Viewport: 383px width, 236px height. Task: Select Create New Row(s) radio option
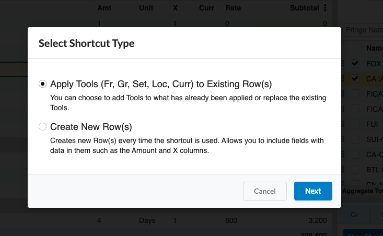(42, 127)
